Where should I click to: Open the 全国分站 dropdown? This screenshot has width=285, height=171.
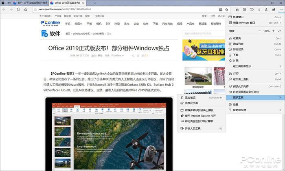100,16
